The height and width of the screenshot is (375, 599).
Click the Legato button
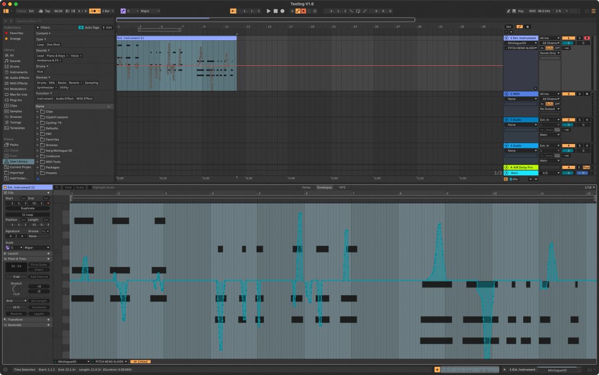point(39,314)
